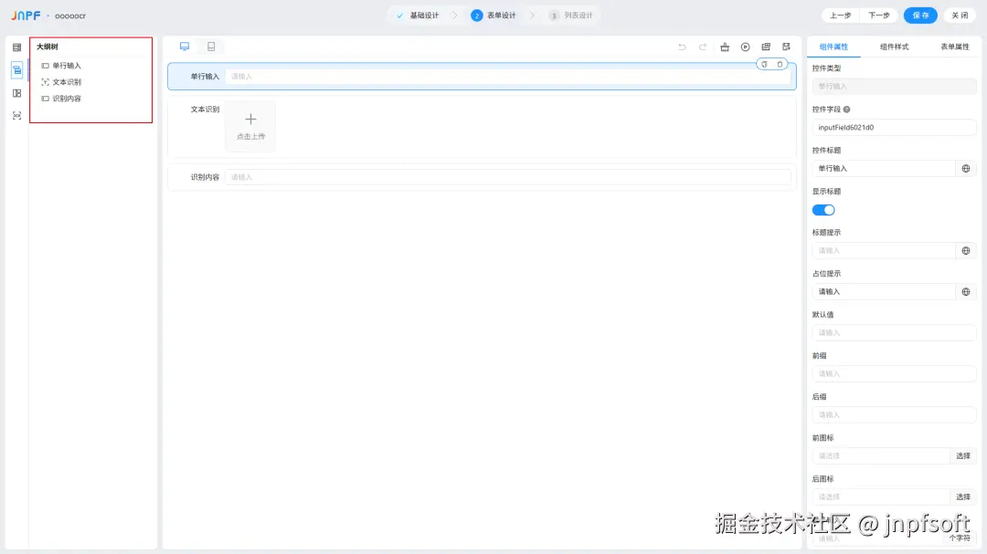Switch to mobile preview with the phone icon
Screen dimensions: 987x554
pyautogui.click(x=211, y=46)
